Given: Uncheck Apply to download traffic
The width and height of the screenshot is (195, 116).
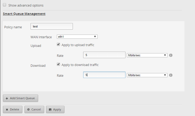Looking at the screenshot, I should pos(58,65).
